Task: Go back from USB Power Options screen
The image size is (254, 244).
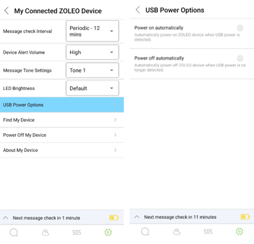Action: tap(138, 10)
